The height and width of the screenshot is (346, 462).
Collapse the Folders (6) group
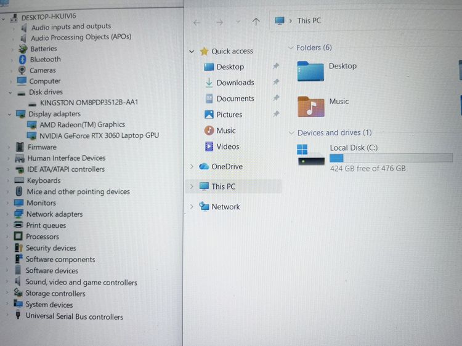coord(291,47)
